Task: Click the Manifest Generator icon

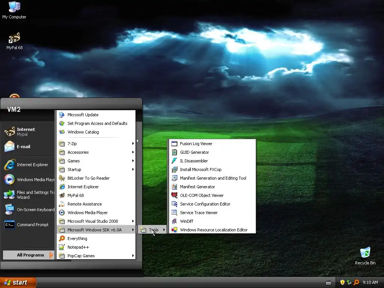Action: click(x=174, y=187)
